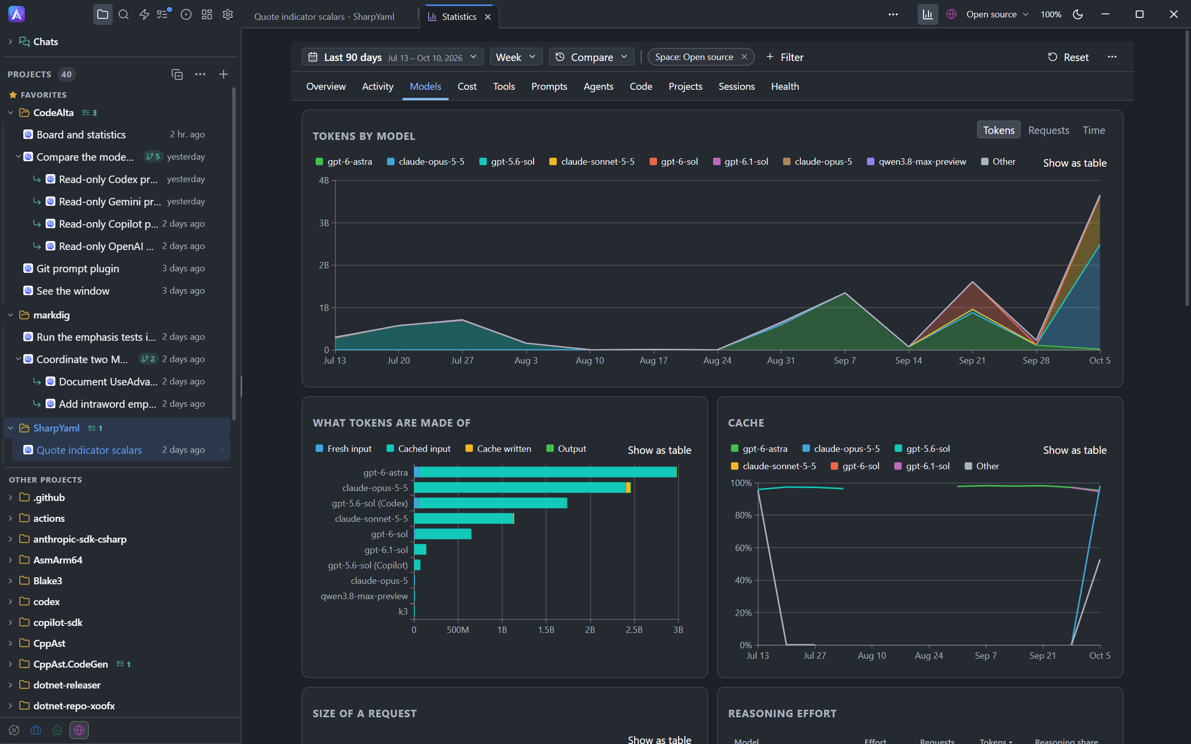The image size is (1191, 744).
Task: Switch chart to Requests view
Action: coord(1049,130)
